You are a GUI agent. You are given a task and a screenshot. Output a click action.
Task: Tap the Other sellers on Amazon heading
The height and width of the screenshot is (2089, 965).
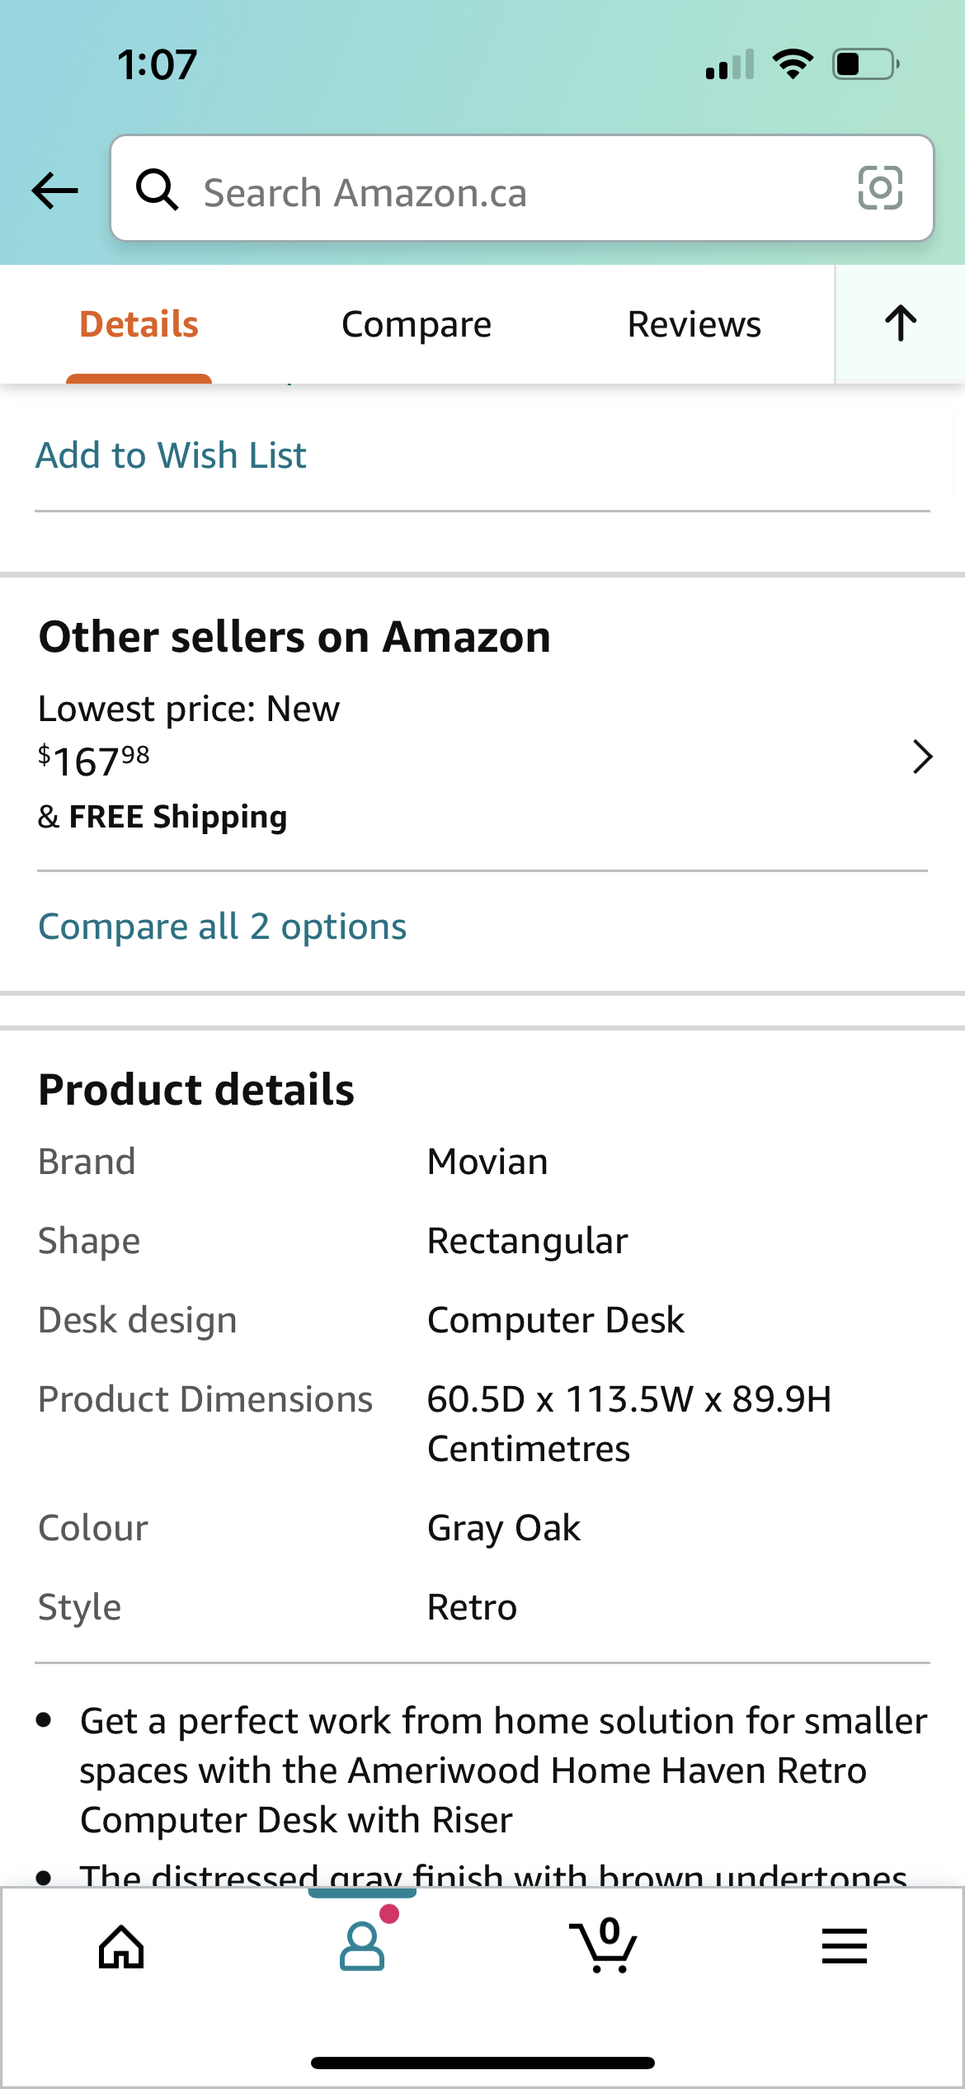click(x=294, y=637)
